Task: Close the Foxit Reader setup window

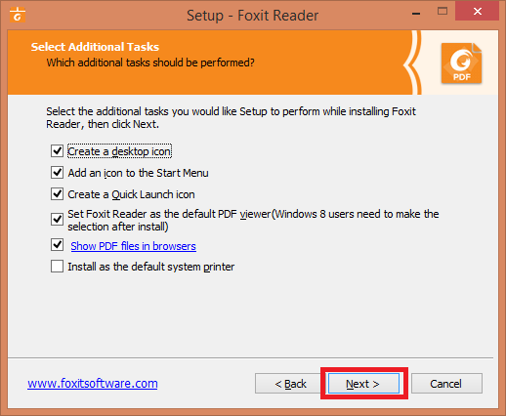Action: click(478, 12)
